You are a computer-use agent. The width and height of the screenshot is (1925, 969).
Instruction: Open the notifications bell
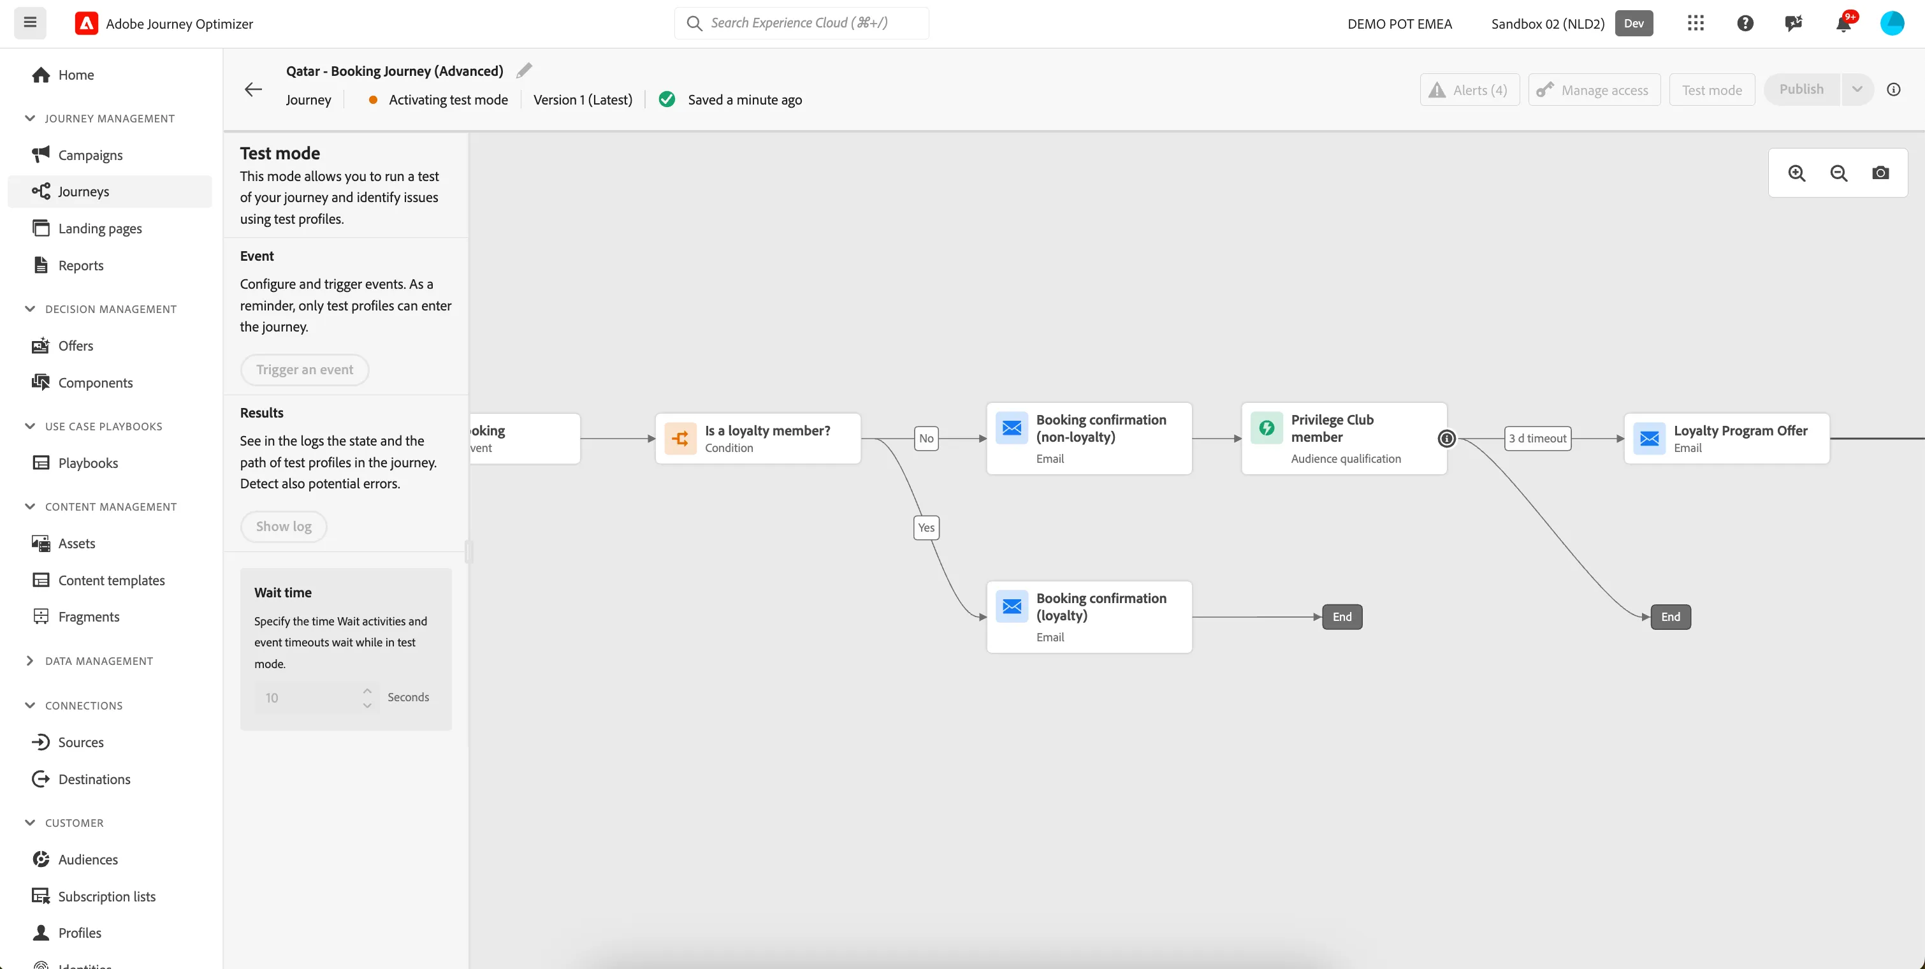pyautogui.click(x=1843, y=23)
